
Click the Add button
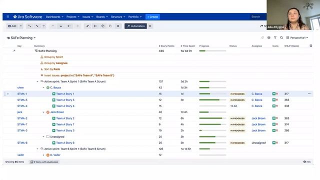point(12,26)
